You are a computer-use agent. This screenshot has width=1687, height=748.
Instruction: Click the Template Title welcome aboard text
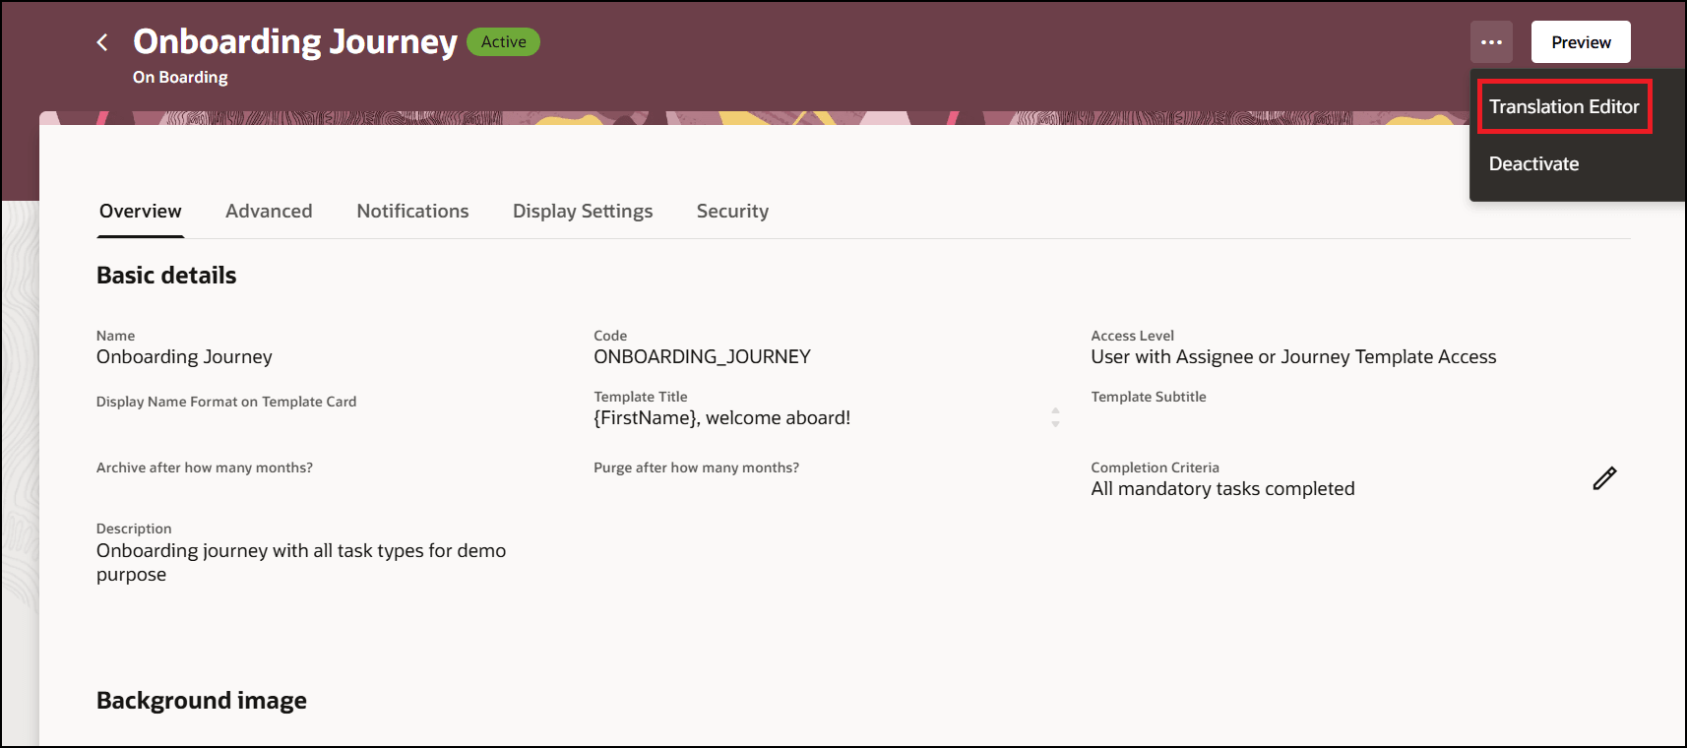[721, 417]
